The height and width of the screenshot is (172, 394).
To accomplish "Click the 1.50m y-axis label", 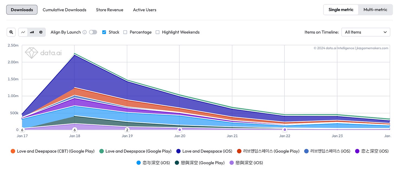I will 13,79.
